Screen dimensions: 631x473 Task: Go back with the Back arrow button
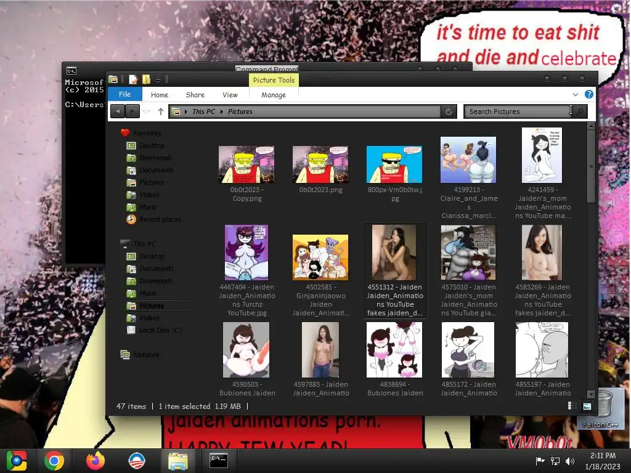[118, 111]
